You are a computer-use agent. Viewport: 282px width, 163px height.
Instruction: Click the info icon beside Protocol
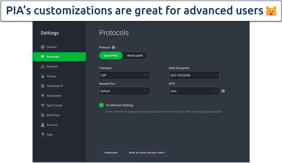[113, 48]
